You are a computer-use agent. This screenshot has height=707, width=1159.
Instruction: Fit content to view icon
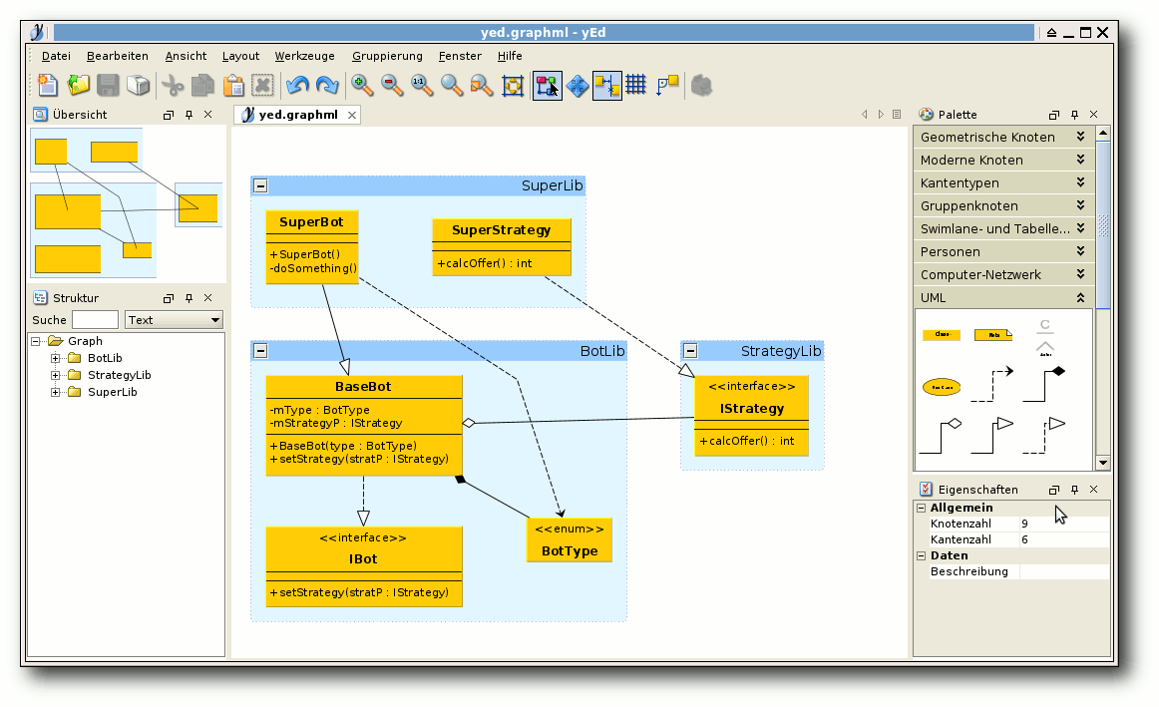point(513,86)
